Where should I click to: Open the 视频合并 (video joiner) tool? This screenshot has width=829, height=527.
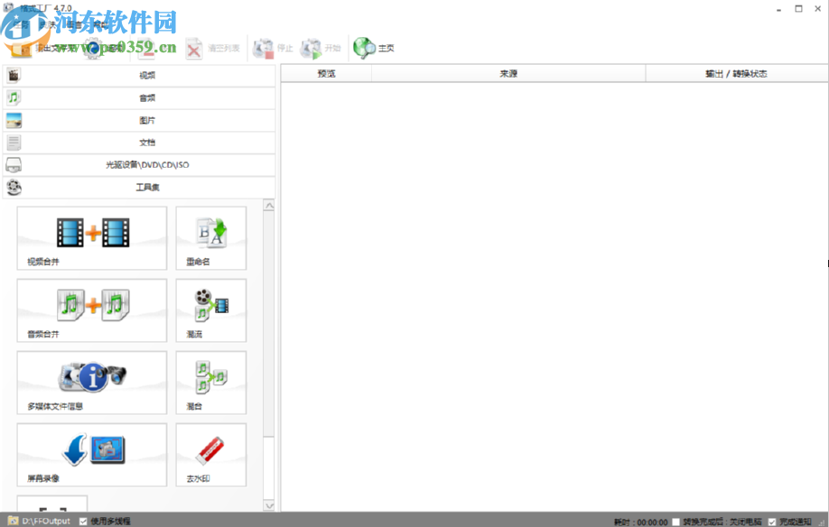[x=91, y=238]
